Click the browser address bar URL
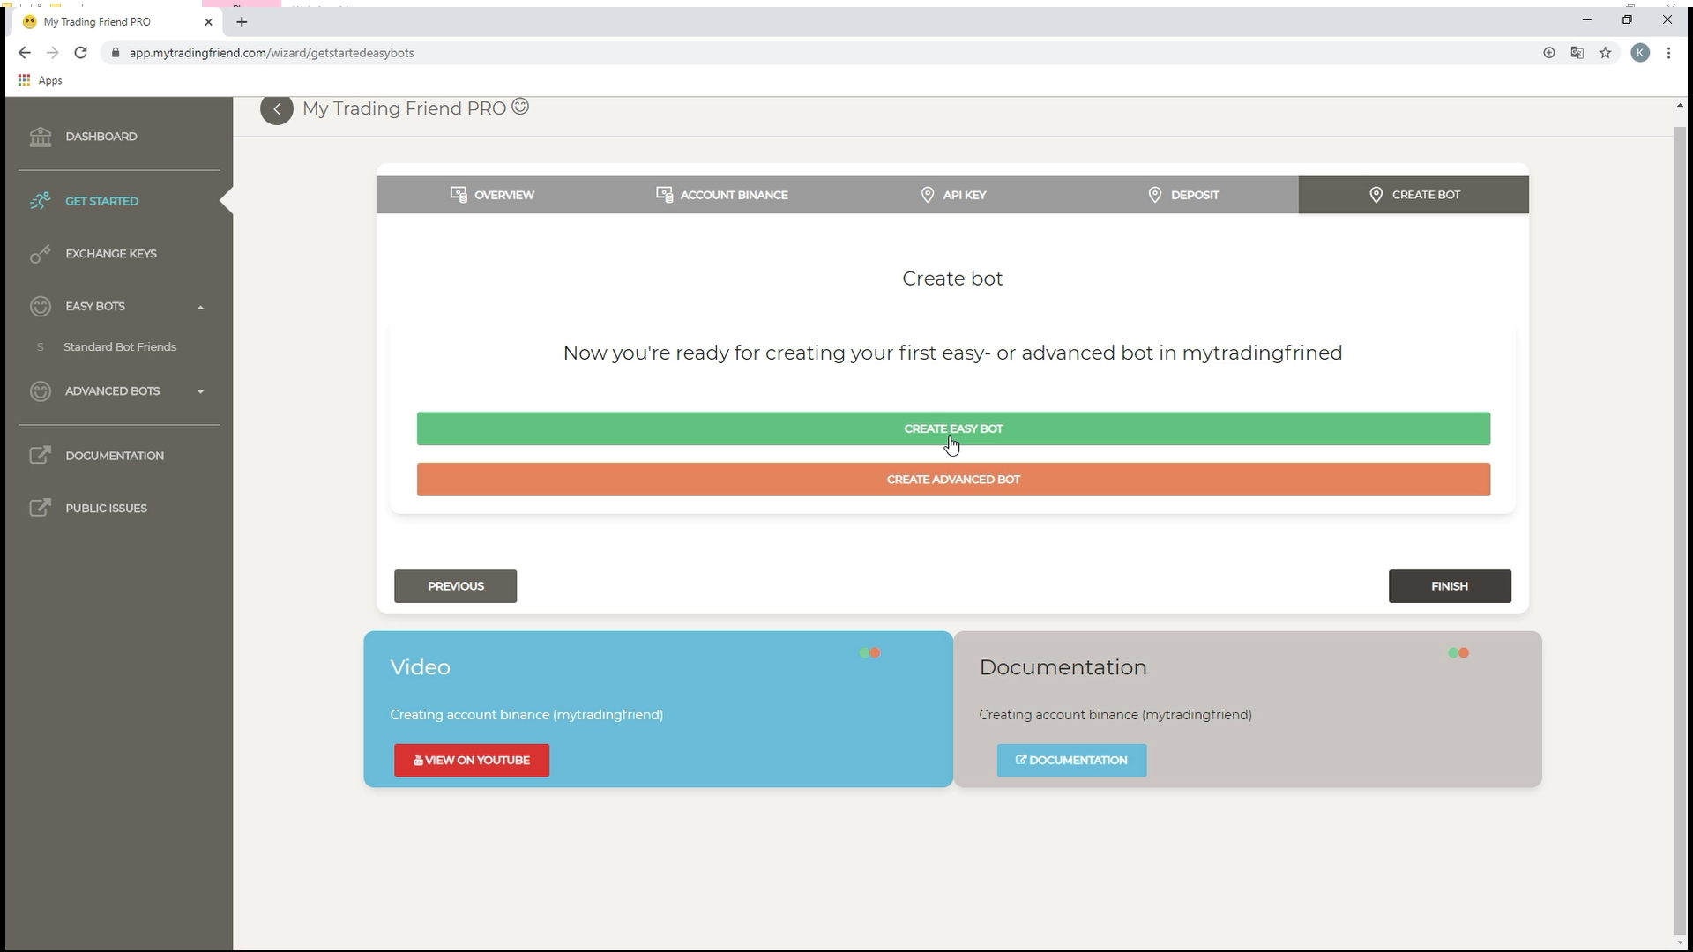The height and width of the screenshot is (952, 1693). (x=272, y=53)
